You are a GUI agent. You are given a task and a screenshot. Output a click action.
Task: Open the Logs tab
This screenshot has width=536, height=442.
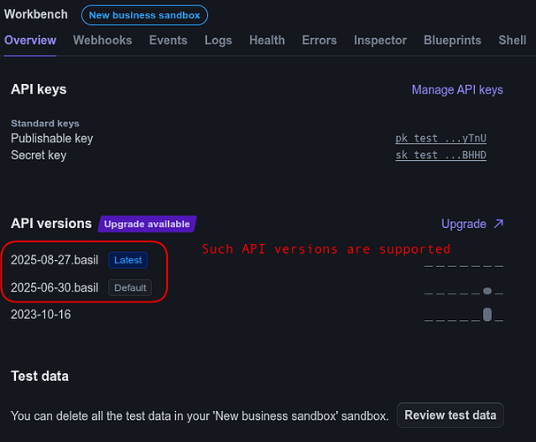pyautogui.click(x=218, y=41)
